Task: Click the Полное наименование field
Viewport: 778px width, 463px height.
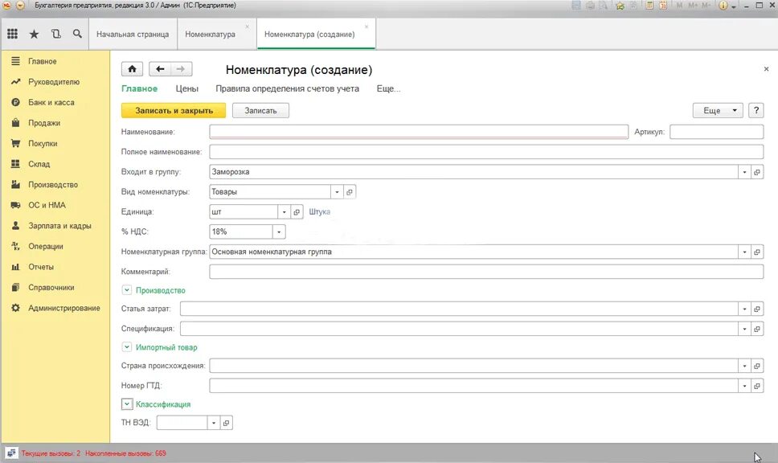Action: [486, 152]
